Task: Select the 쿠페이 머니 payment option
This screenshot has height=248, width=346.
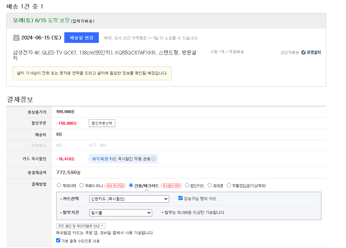Action: pos(82,185)
